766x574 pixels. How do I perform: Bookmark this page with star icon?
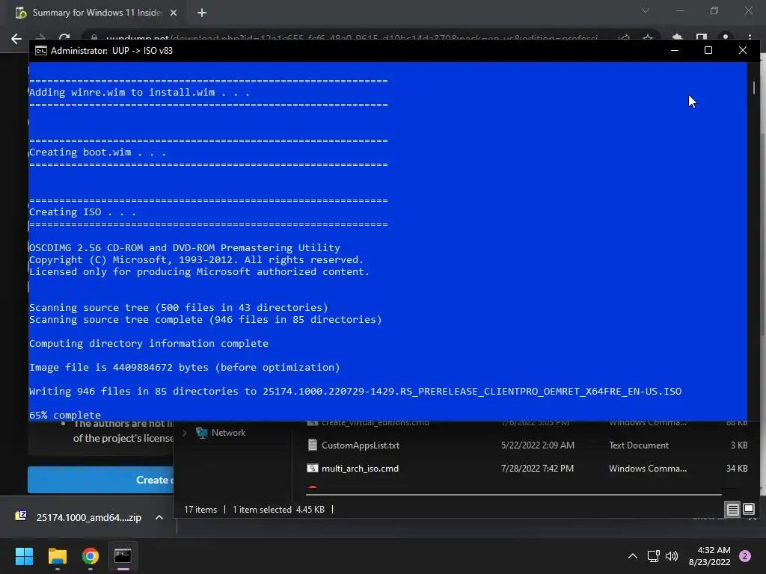(x=648, y=38)
